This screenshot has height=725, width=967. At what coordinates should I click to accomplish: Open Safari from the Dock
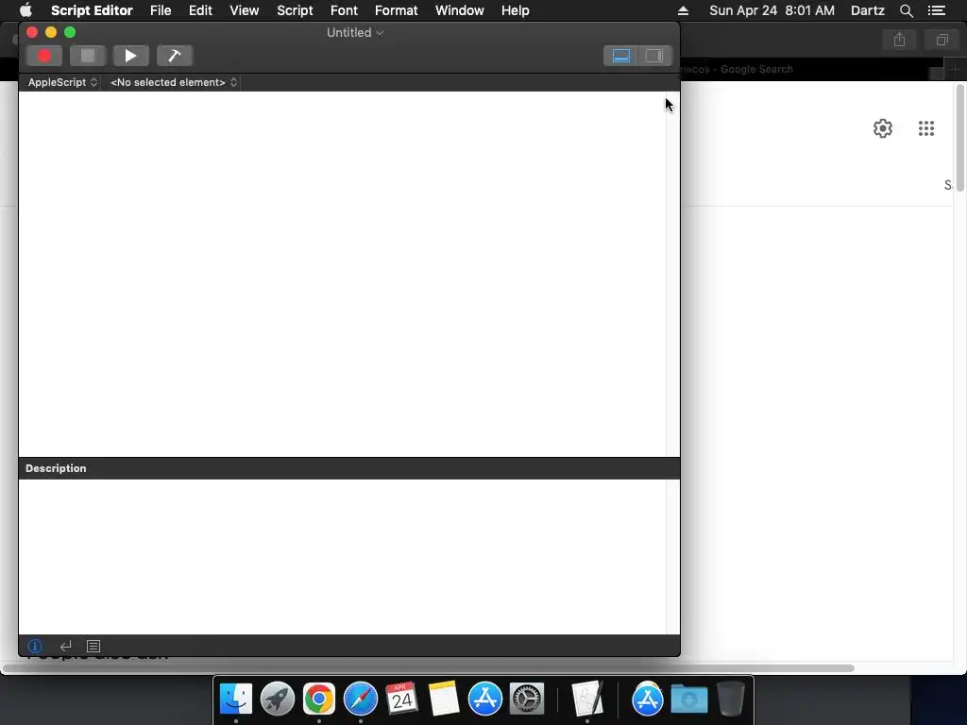tap(360, 699)
